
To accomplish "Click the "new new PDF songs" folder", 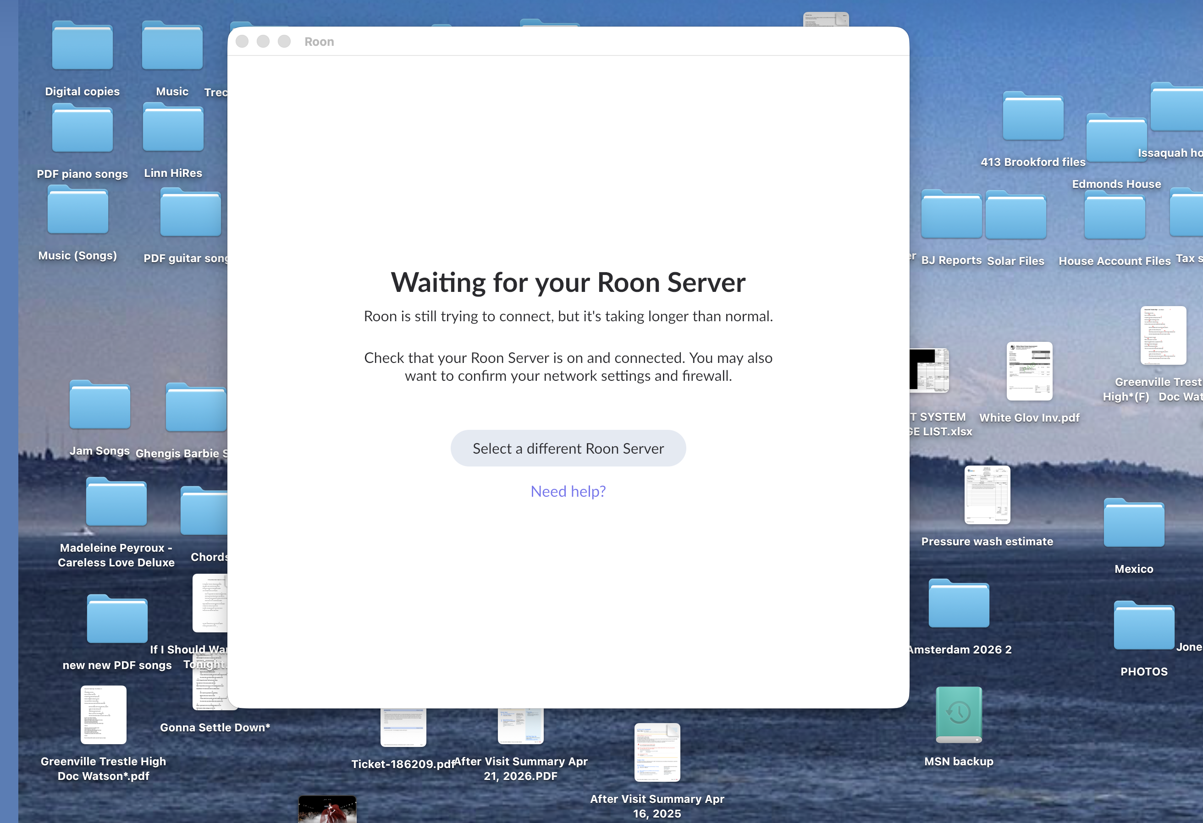I will click(117, 619).
